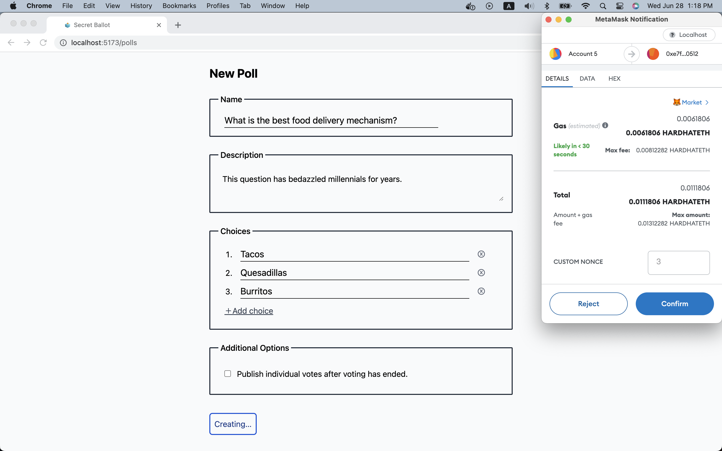Click the gas estimate info icon

pos(605,125)
